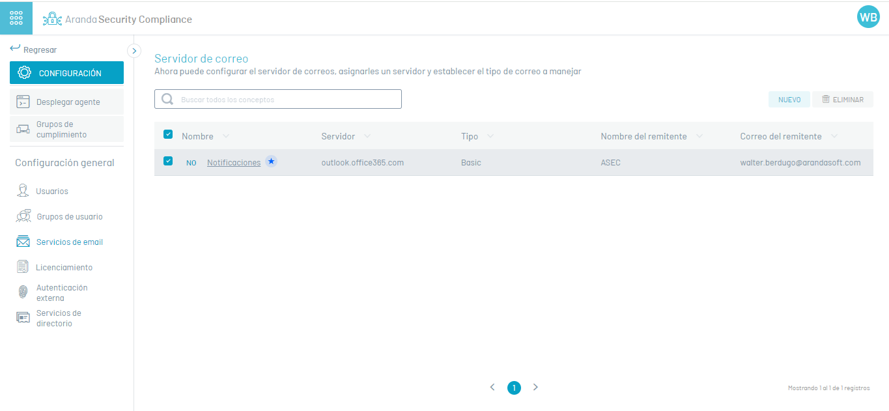The image size is (889, 411).
Task: Click the Regresar link
Action: pyautogui.click(x=40, y=50)
